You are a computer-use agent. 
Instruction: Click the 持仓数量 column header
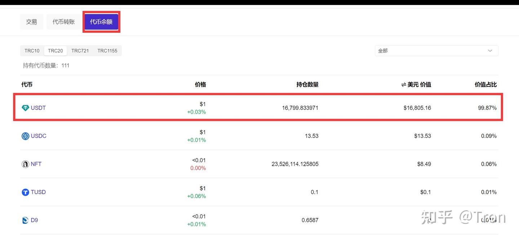point(307,84)
